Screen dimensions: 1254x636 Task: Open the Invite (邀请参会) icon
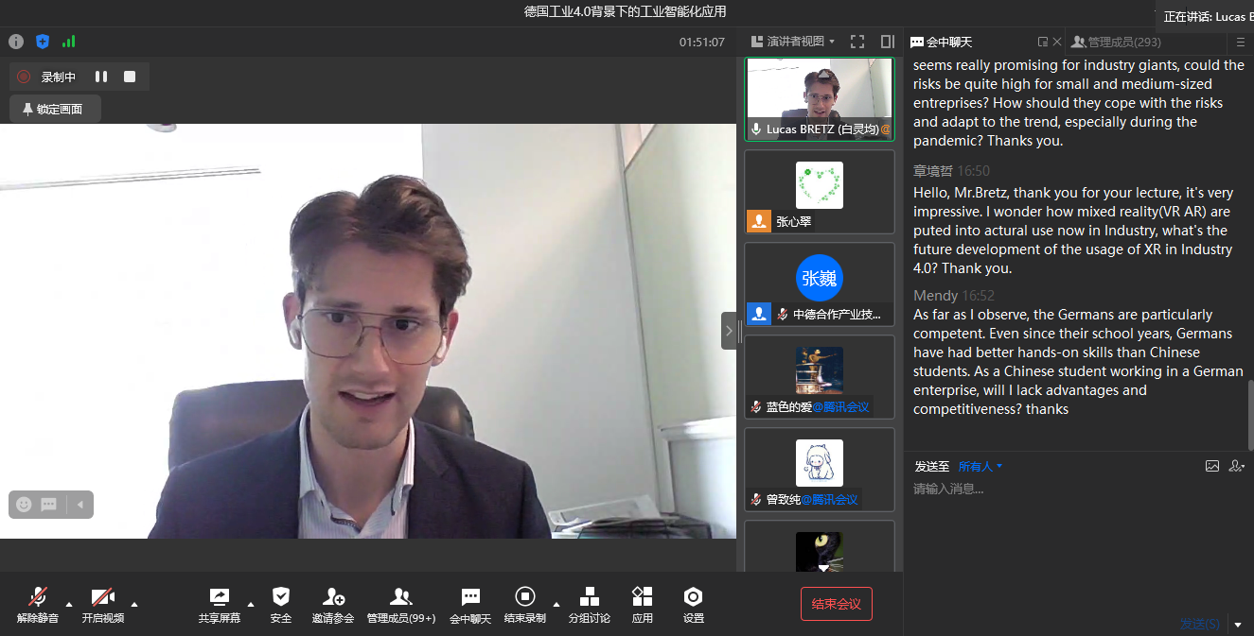pyautogui.click(x=333, y=604)
